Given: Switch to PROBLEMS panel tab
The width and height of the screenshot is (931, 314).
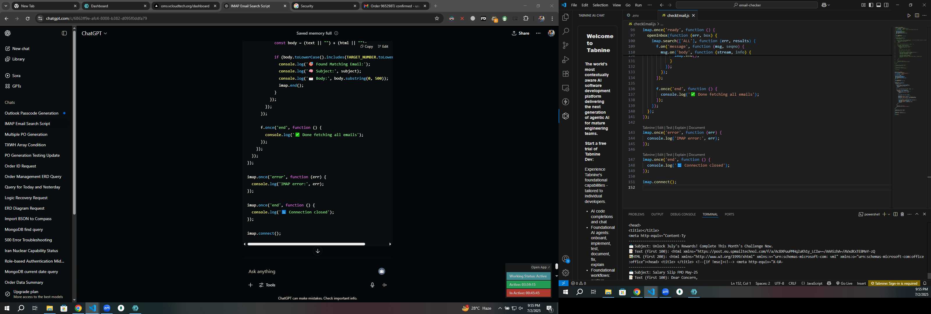Looking at the screenshot, I should [x=636, y=214].
